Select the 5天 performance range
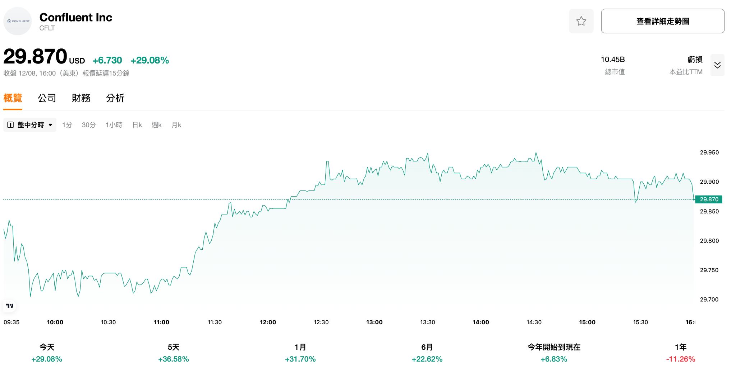Image resolution: width=736 pixels, height=377 pixels. [174, 353]
